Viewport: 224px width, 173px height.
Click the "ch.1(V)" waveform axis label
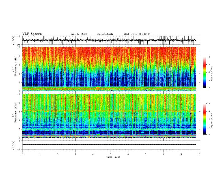pyautogui.click(x=14, y=40)
